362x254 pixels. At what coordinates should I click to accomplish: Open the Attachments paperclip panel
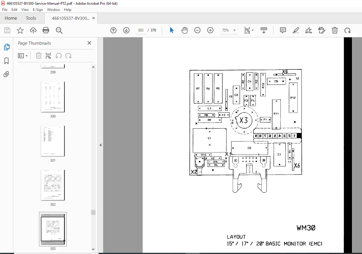(x=6, y=74)
